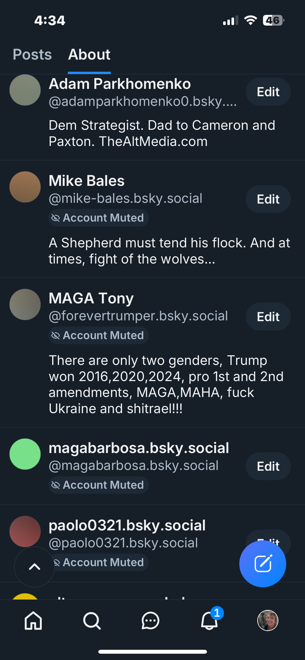Open Mike Bales' profile avatar
Screen dimensions: 305x660
25,187
